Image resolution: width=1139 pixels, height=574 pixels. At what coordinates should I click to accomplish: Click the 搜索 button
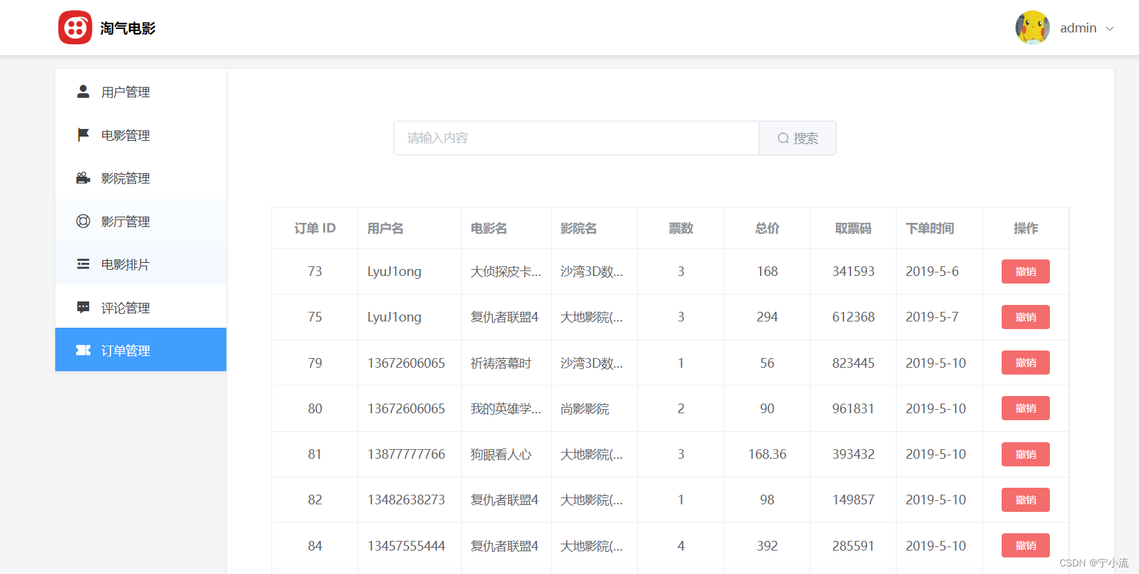tap(797, 138)
